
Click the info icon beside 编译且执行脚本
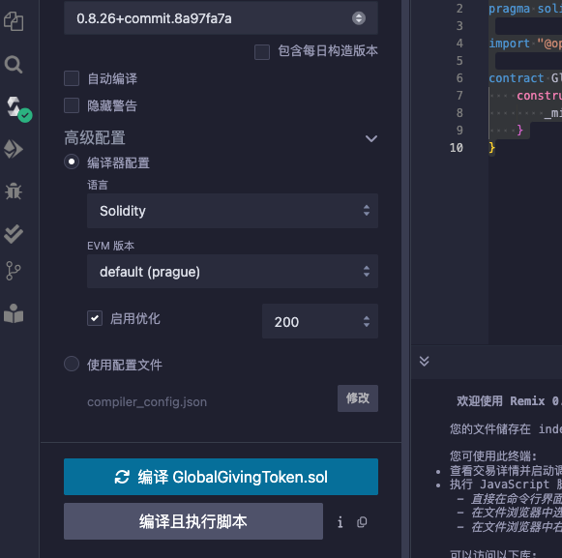tap(340, 522)
